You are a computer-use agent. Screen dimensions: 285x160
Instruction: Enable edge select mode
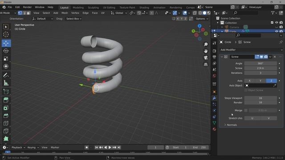24,13
